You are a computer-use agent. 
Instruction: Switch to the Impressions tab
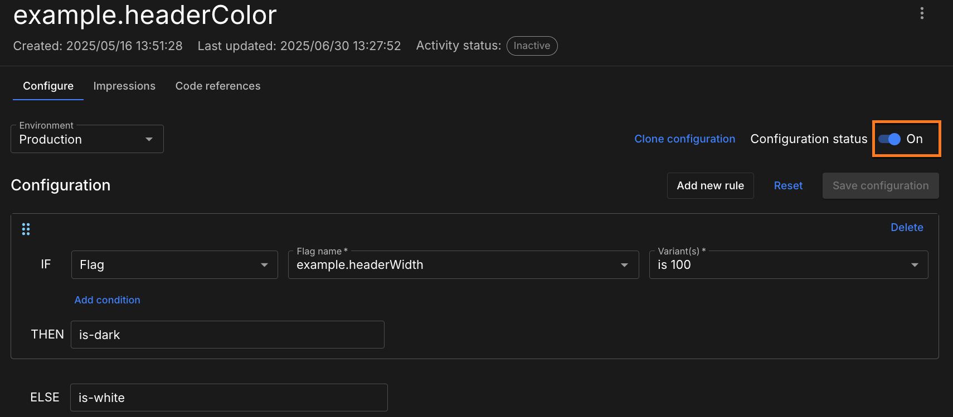(x=124, y=86)
